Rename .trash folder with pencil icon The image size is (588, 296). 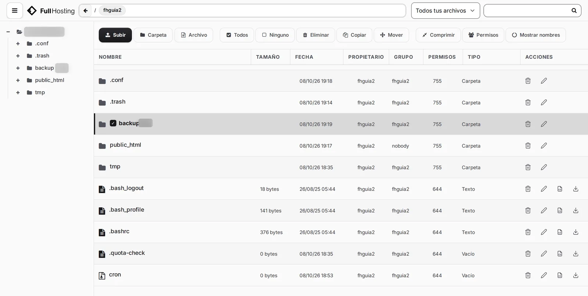coord(544,102)
